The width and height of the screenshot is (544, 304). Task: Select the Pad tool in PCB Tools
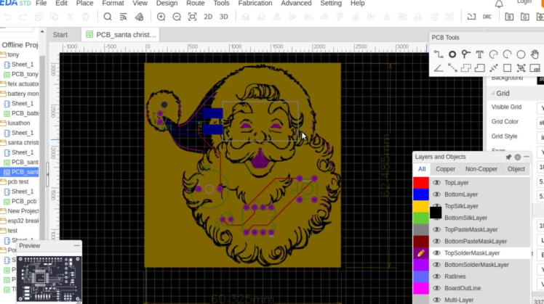tap(452, 54)
